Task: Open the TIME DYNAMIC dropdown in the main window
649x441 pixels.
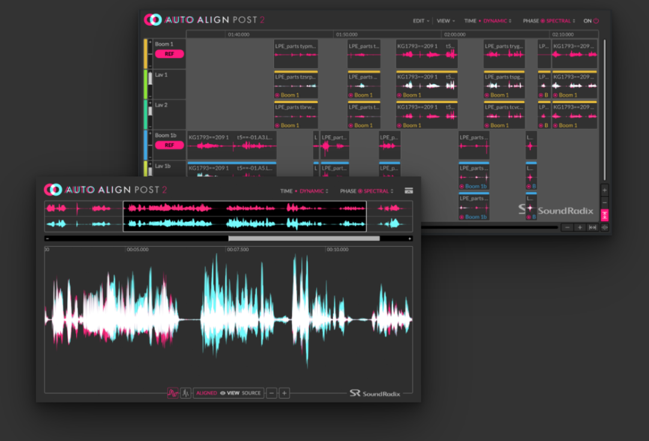Action: click(488, 21)
